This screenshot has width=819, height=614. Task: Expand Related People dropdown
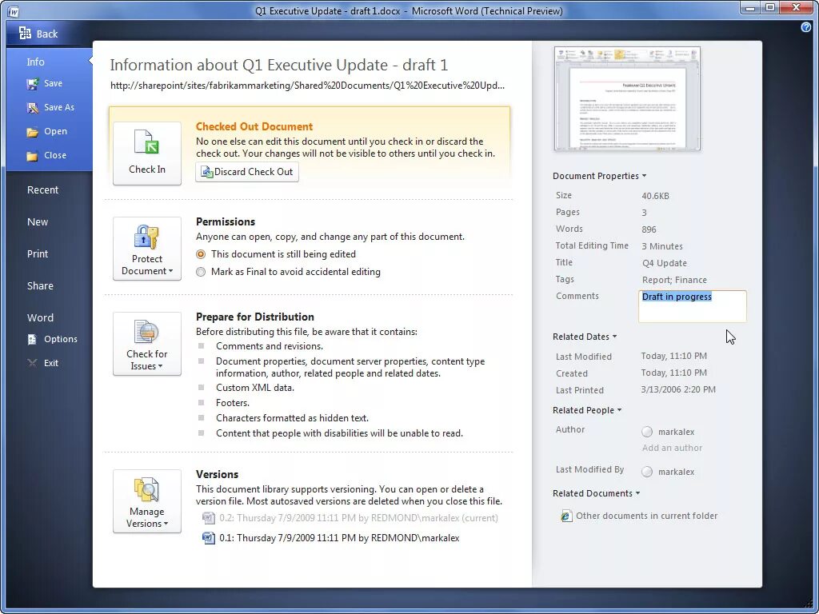[x=587, y=410]
